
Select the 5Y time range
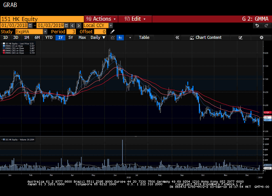(71, 37)
